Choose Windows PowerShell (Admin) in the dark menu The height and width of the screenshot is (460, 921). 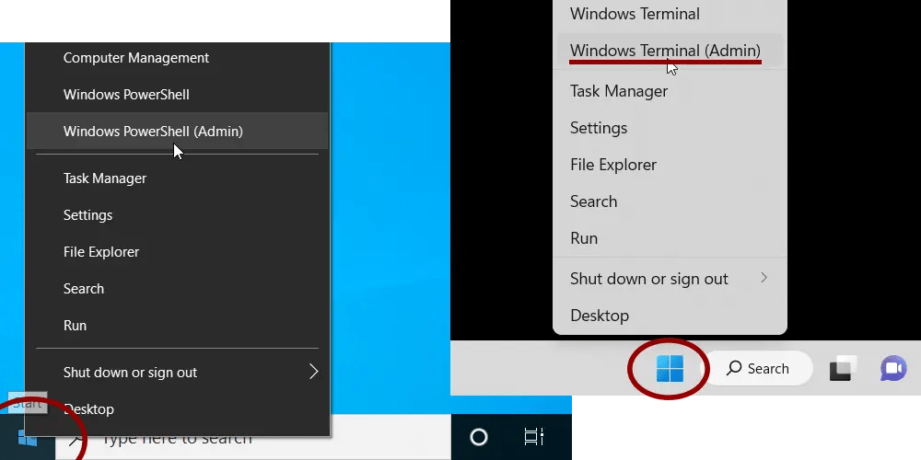[178, 131]
